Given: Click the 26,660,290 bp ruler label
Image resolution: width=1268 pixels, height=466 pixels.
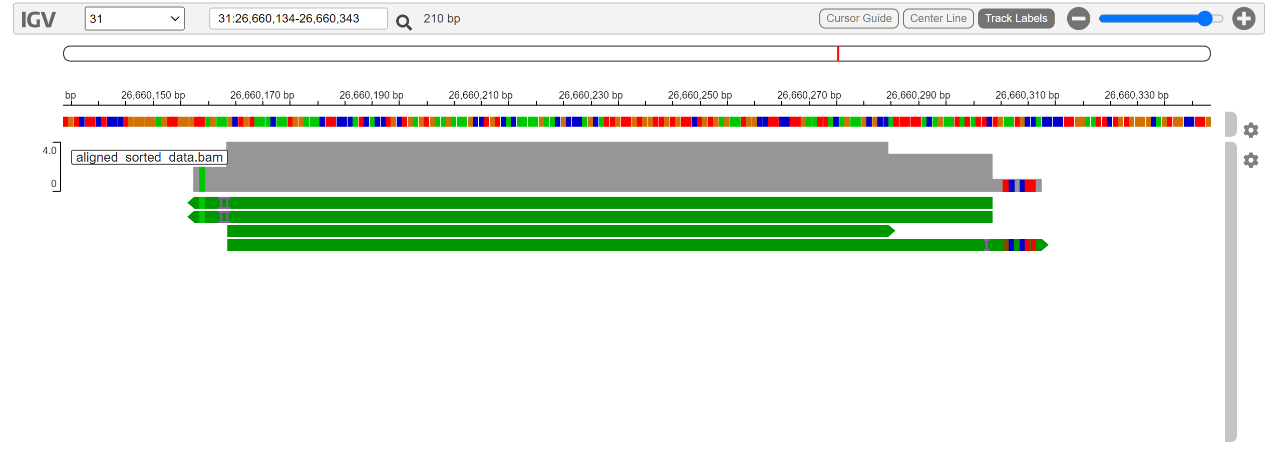Looking at the screenshot, I should (918, 95).
